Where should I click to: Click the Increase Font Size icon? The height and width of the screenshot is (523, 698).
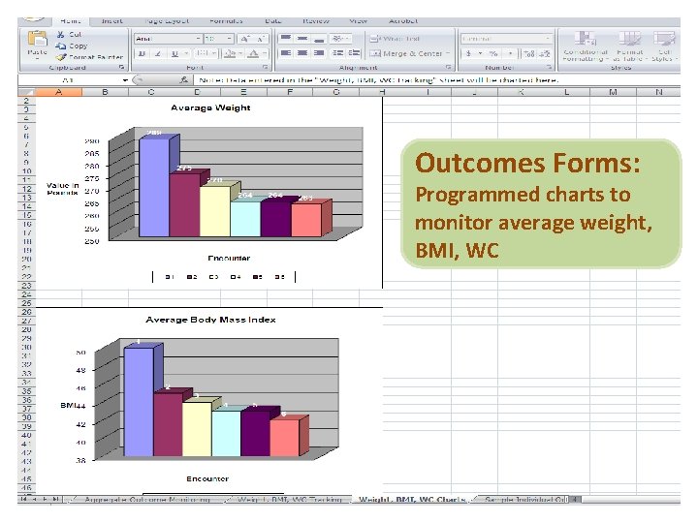click(x=245, y=39)
